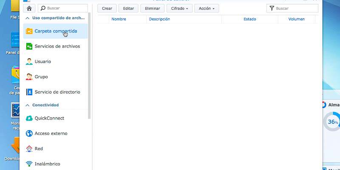Open the Grupo settings entry
The image size is (340, 170).
pos(56,77)
